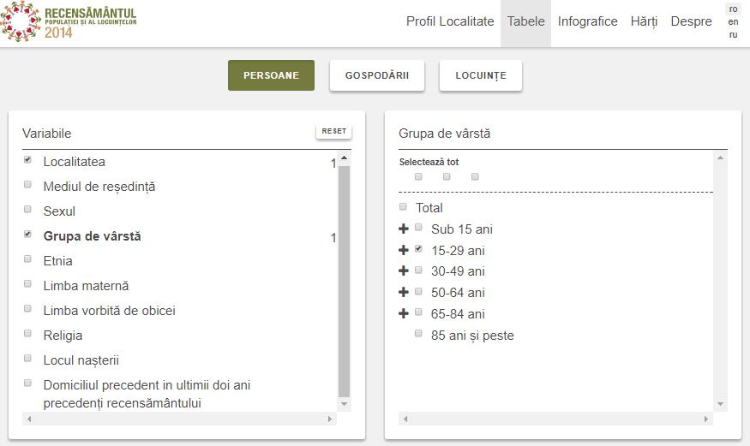
Task: Expand the Sub 15 ani age group
Action: pos(404,229)
